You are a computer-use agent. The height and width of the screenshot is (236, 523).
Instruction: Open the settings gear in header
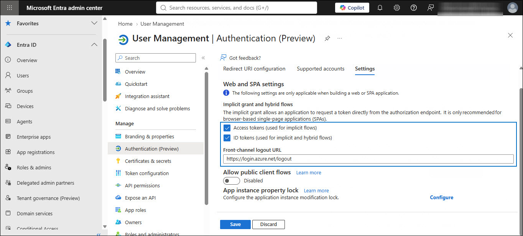click(397, 8)
